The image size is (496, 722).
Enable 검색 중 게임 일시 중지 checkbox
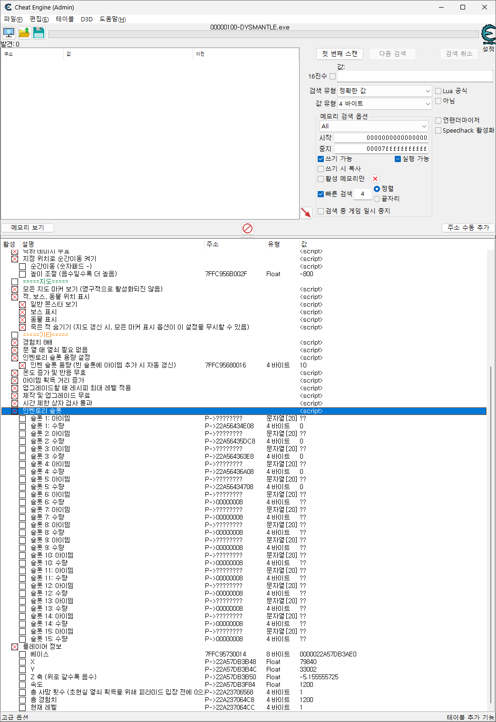[x=321, y=211]
